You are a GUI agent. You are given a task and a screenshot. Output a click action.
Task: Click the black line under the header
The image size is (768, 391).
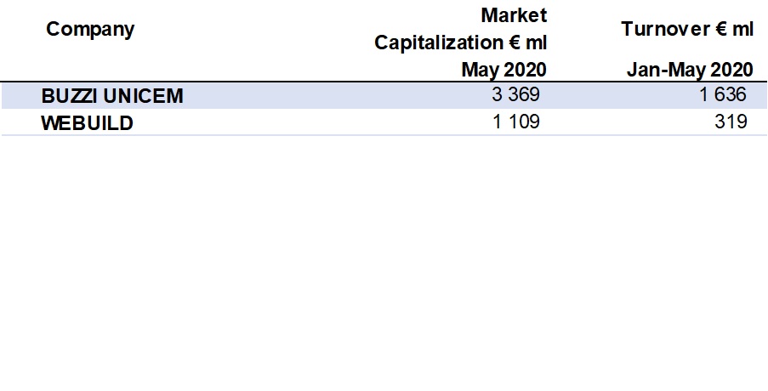[383, 82]
